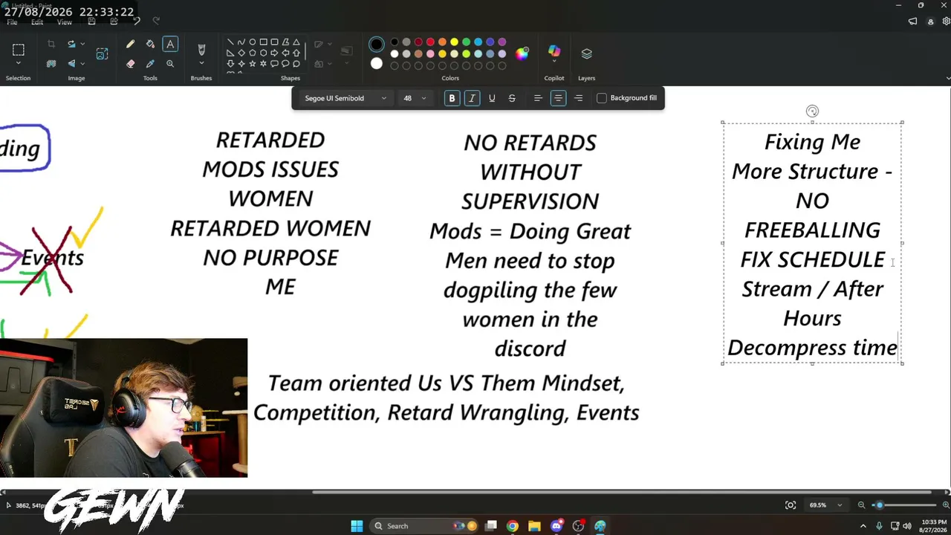
Task: Expand the Rotate dropdown arrow
Action: pyautogui.click(x=82, y=45)
